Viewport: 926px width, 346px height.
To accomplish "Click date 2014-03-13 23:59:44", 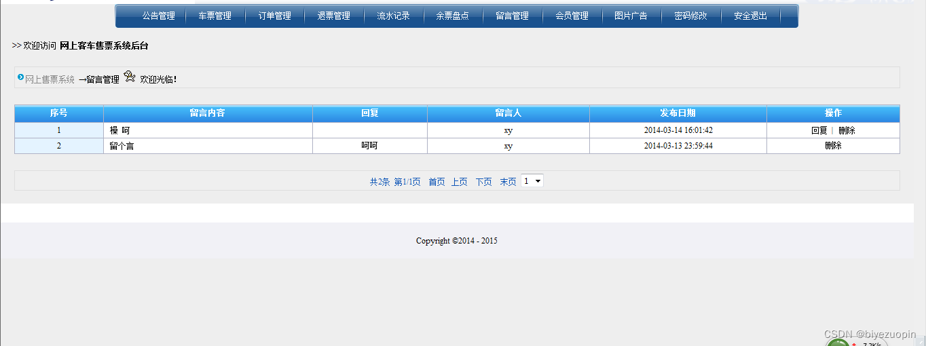I will pos(678,146).
